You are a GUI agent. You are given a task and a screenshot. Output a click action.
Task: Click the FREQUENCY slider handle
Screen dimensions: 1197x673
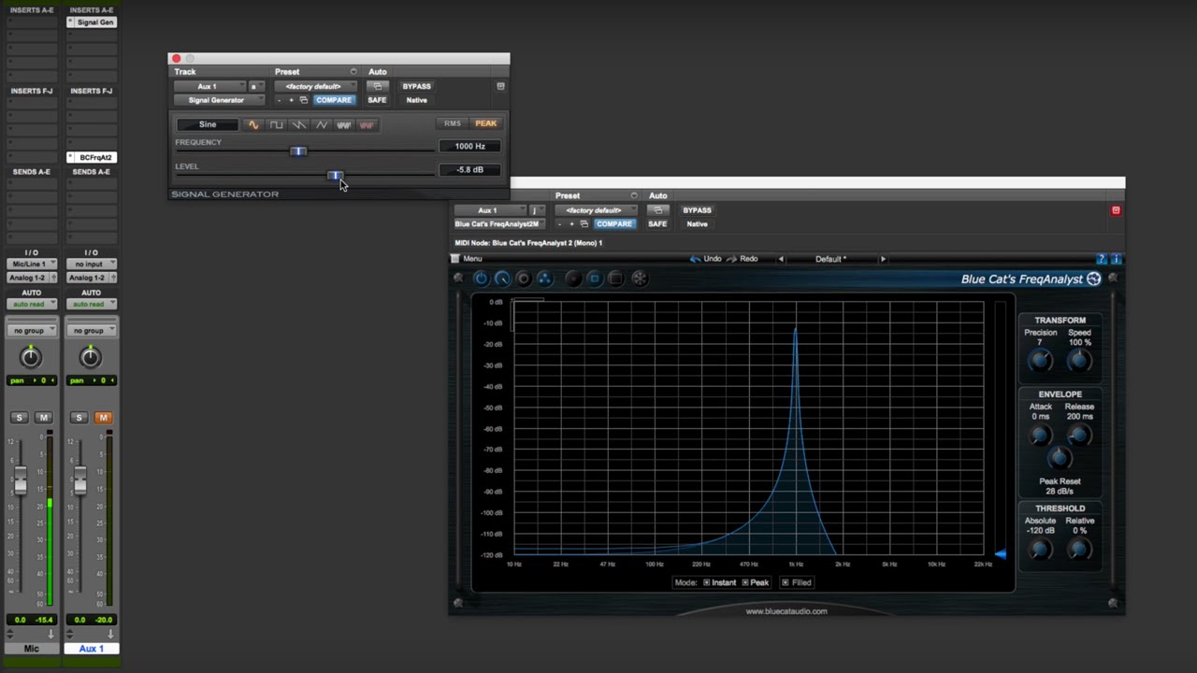click(298, 151)
